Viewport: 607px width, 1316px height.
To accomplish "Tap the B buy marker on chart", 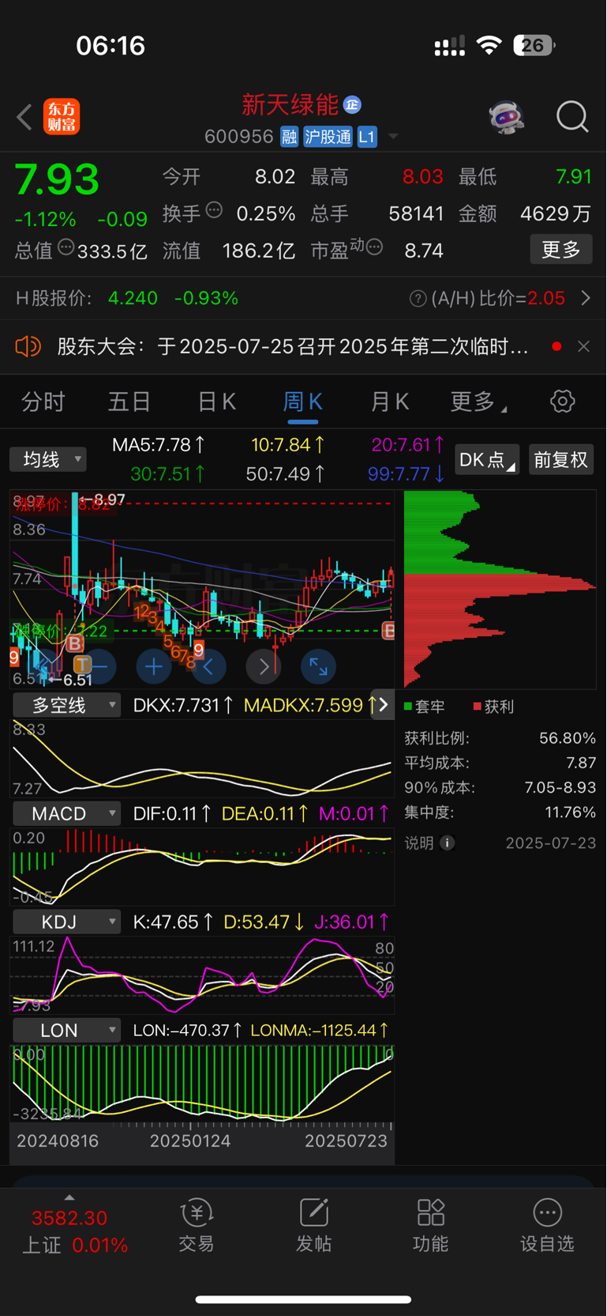I will click(x=75, y=643).
